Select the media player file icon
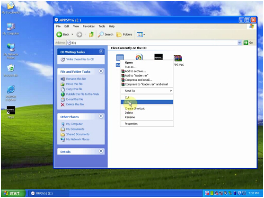 click(x=139, y=57)
